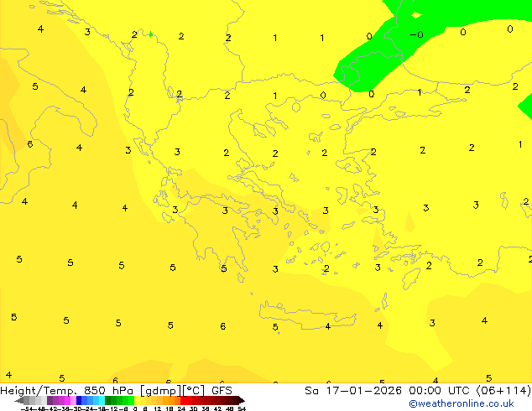Click the left arrow tip of the color scale
Screen dimensions: 532x411
[18, 401]
